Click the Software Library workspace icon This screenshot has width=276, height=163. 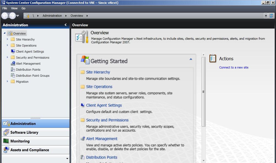click(x=6, y=132)
